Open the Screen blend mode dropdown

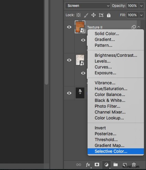(88, 6)
